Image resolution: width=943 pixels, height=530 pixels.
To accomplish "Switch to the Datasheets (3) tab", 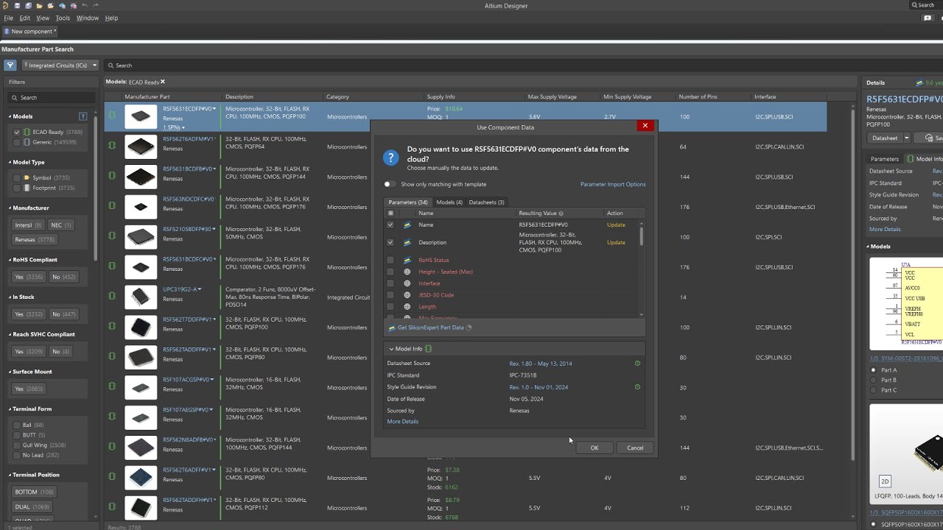I will [x=486, y=202].
